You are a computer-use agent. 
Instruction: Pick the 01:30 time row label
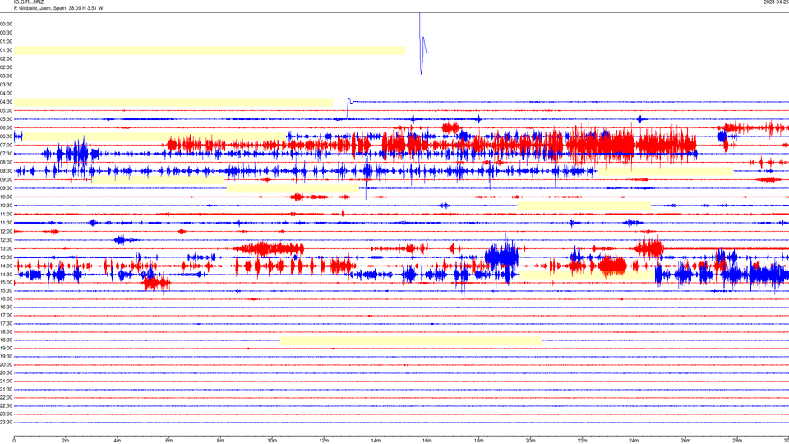pos(7,50)
